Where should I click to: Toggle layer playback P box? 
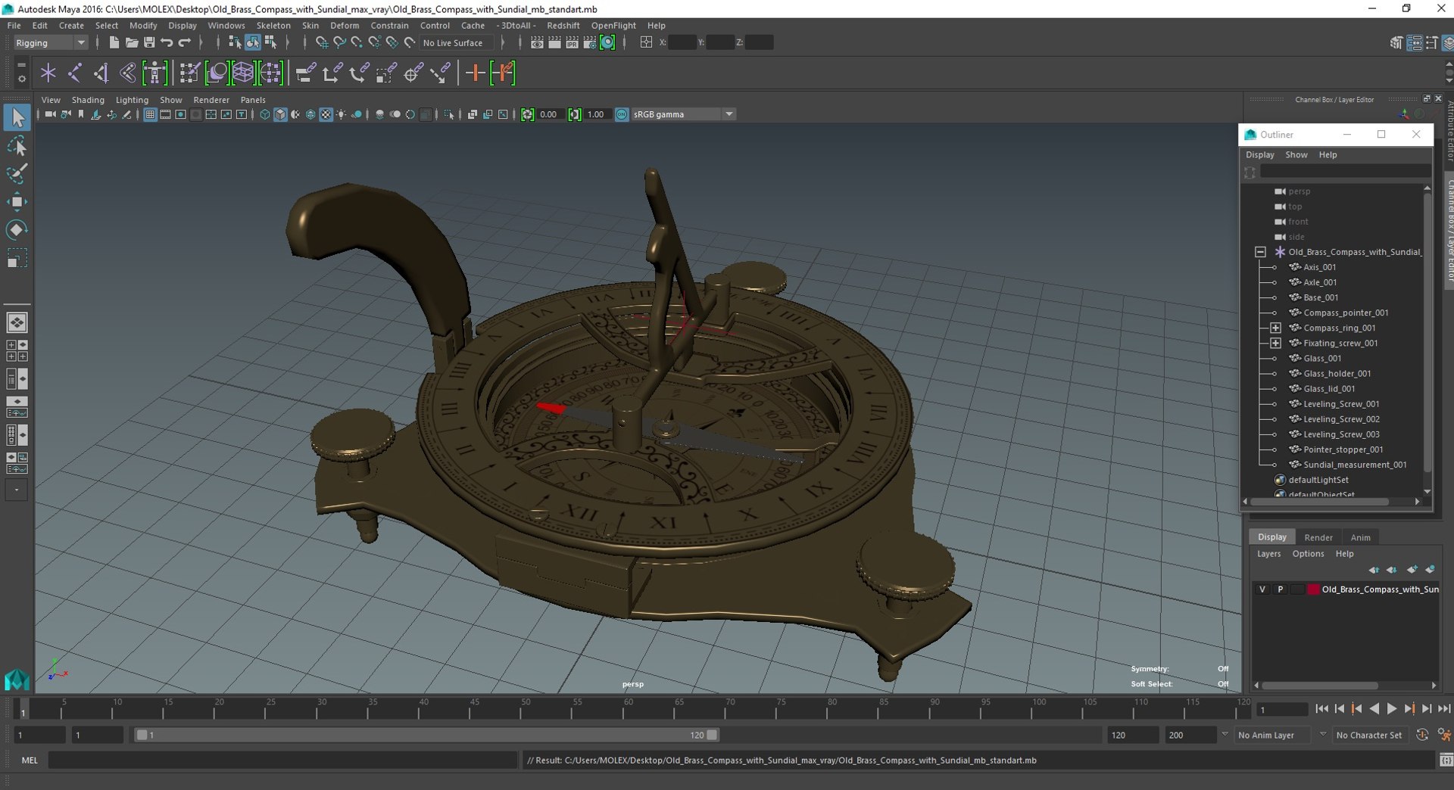1280,589
